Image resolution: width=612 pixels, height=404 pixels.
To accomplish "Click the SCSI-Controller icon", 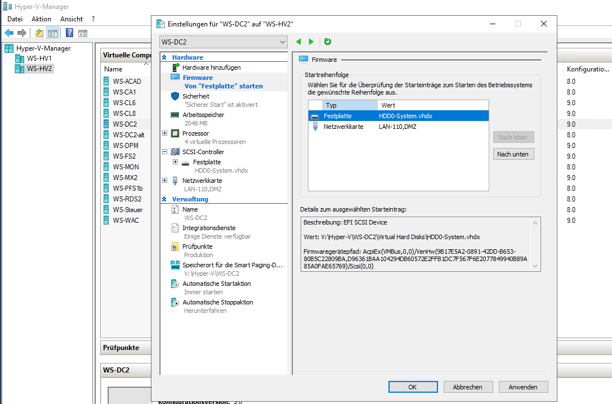I will (175, 152).
